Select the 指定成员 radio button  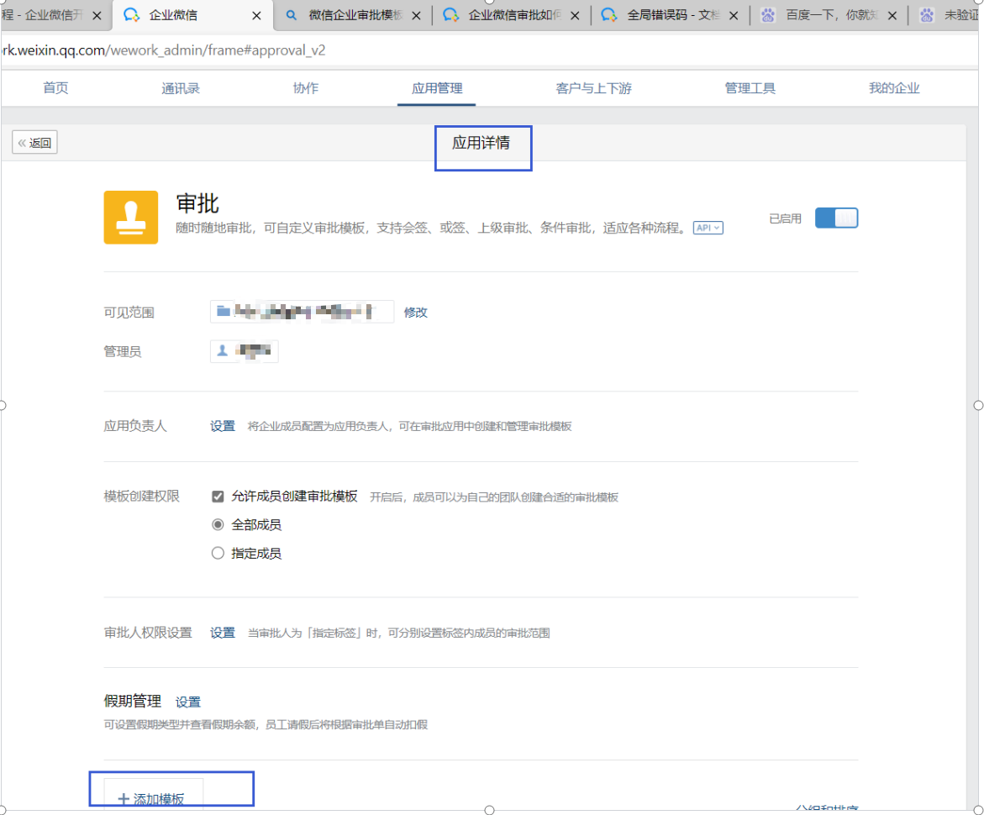click(218, 553)
